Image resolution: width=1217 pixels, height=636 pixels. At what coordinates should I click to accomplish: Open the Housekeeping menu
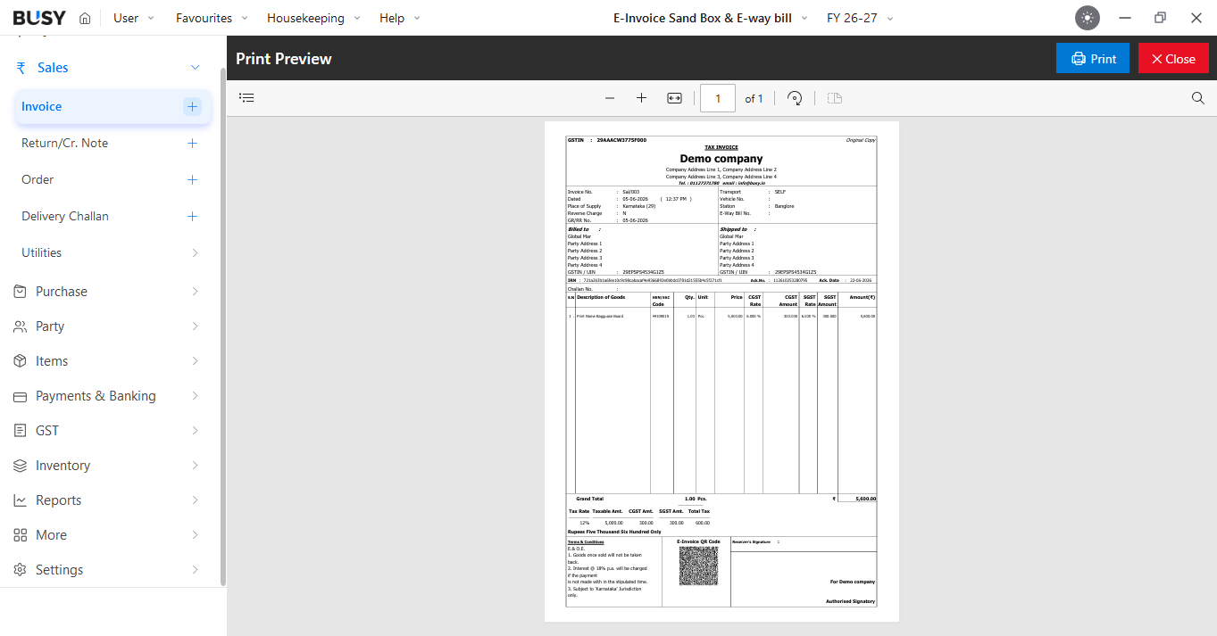coord(314,18)
